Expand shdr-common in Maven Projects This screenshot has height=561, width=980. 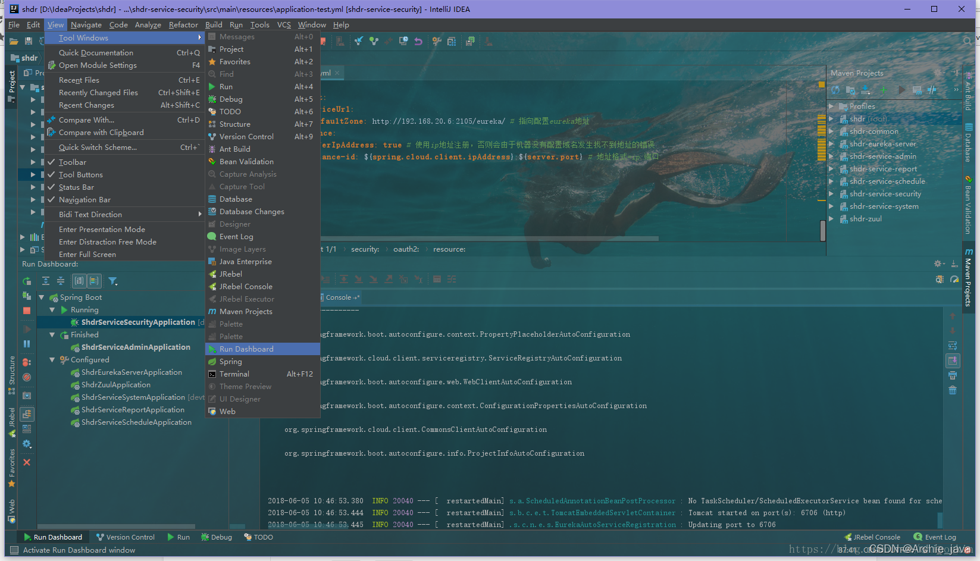[831, 131]
